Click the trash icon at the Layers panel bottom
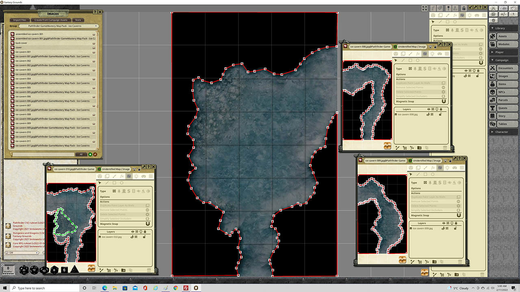This screenshot has height=292, width=520. pyautogui.click(x=149, y=270)
